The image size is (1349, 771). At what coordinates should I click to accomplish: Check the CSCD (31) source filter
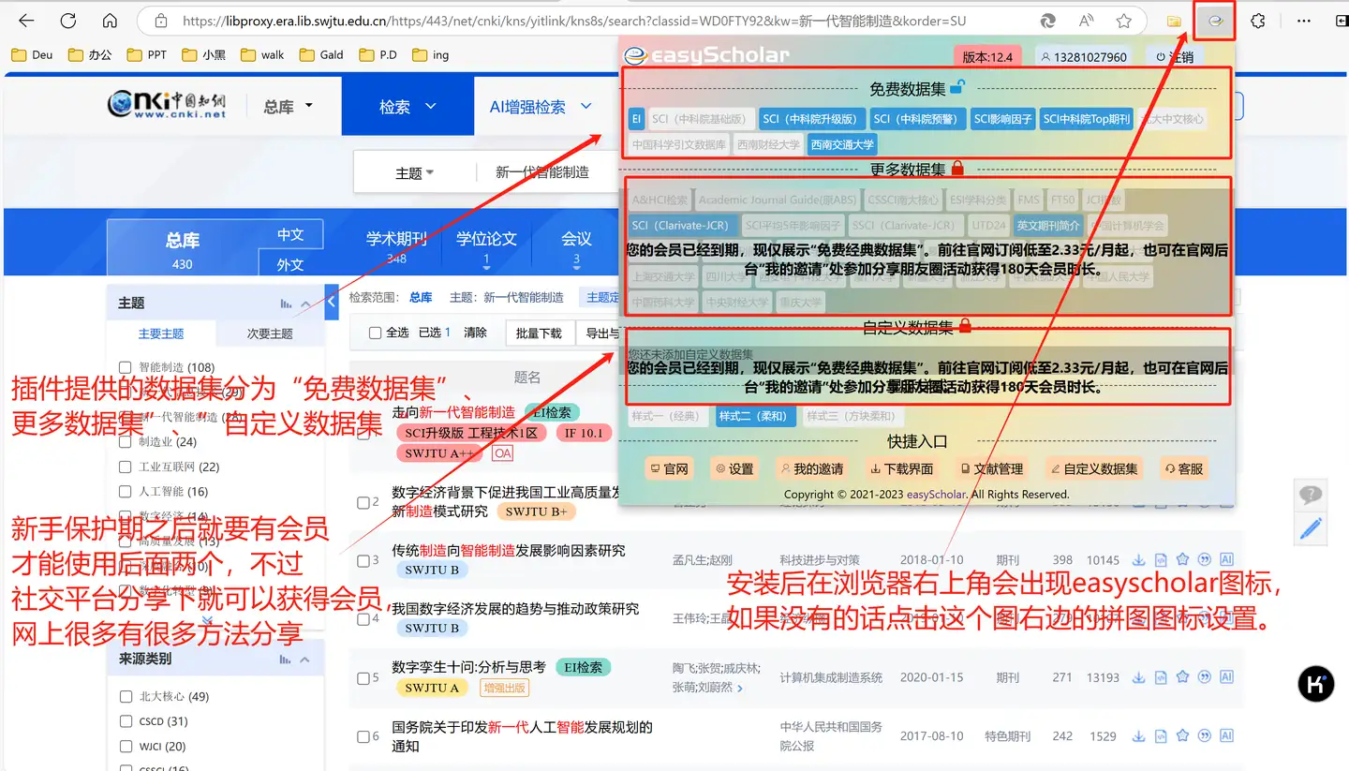click(x=126, y=721)
